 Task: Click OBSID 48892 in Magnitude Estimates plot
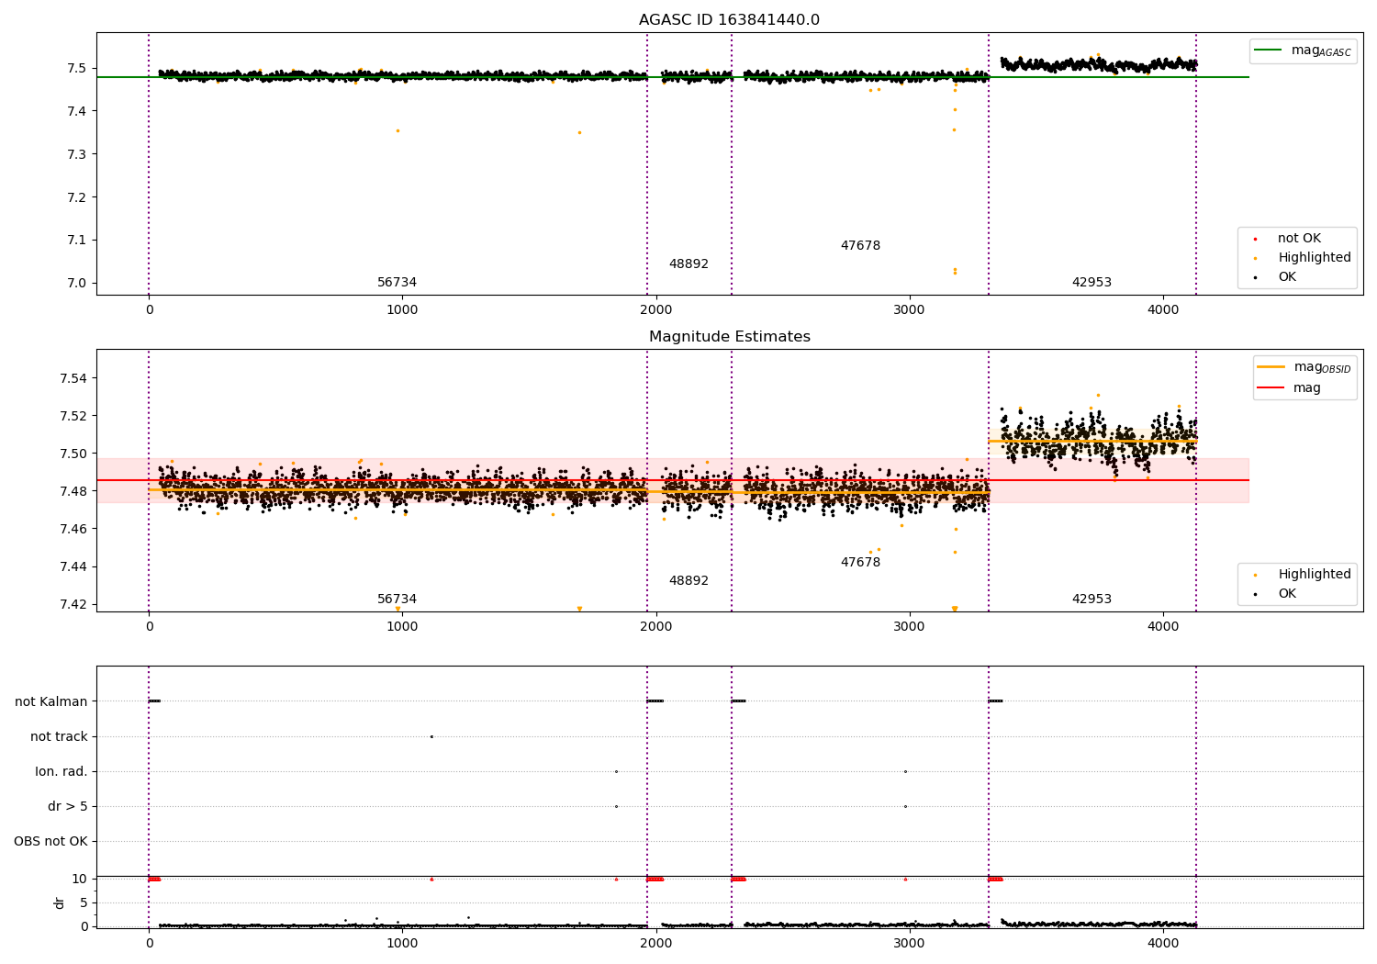[x=688, y=581]
